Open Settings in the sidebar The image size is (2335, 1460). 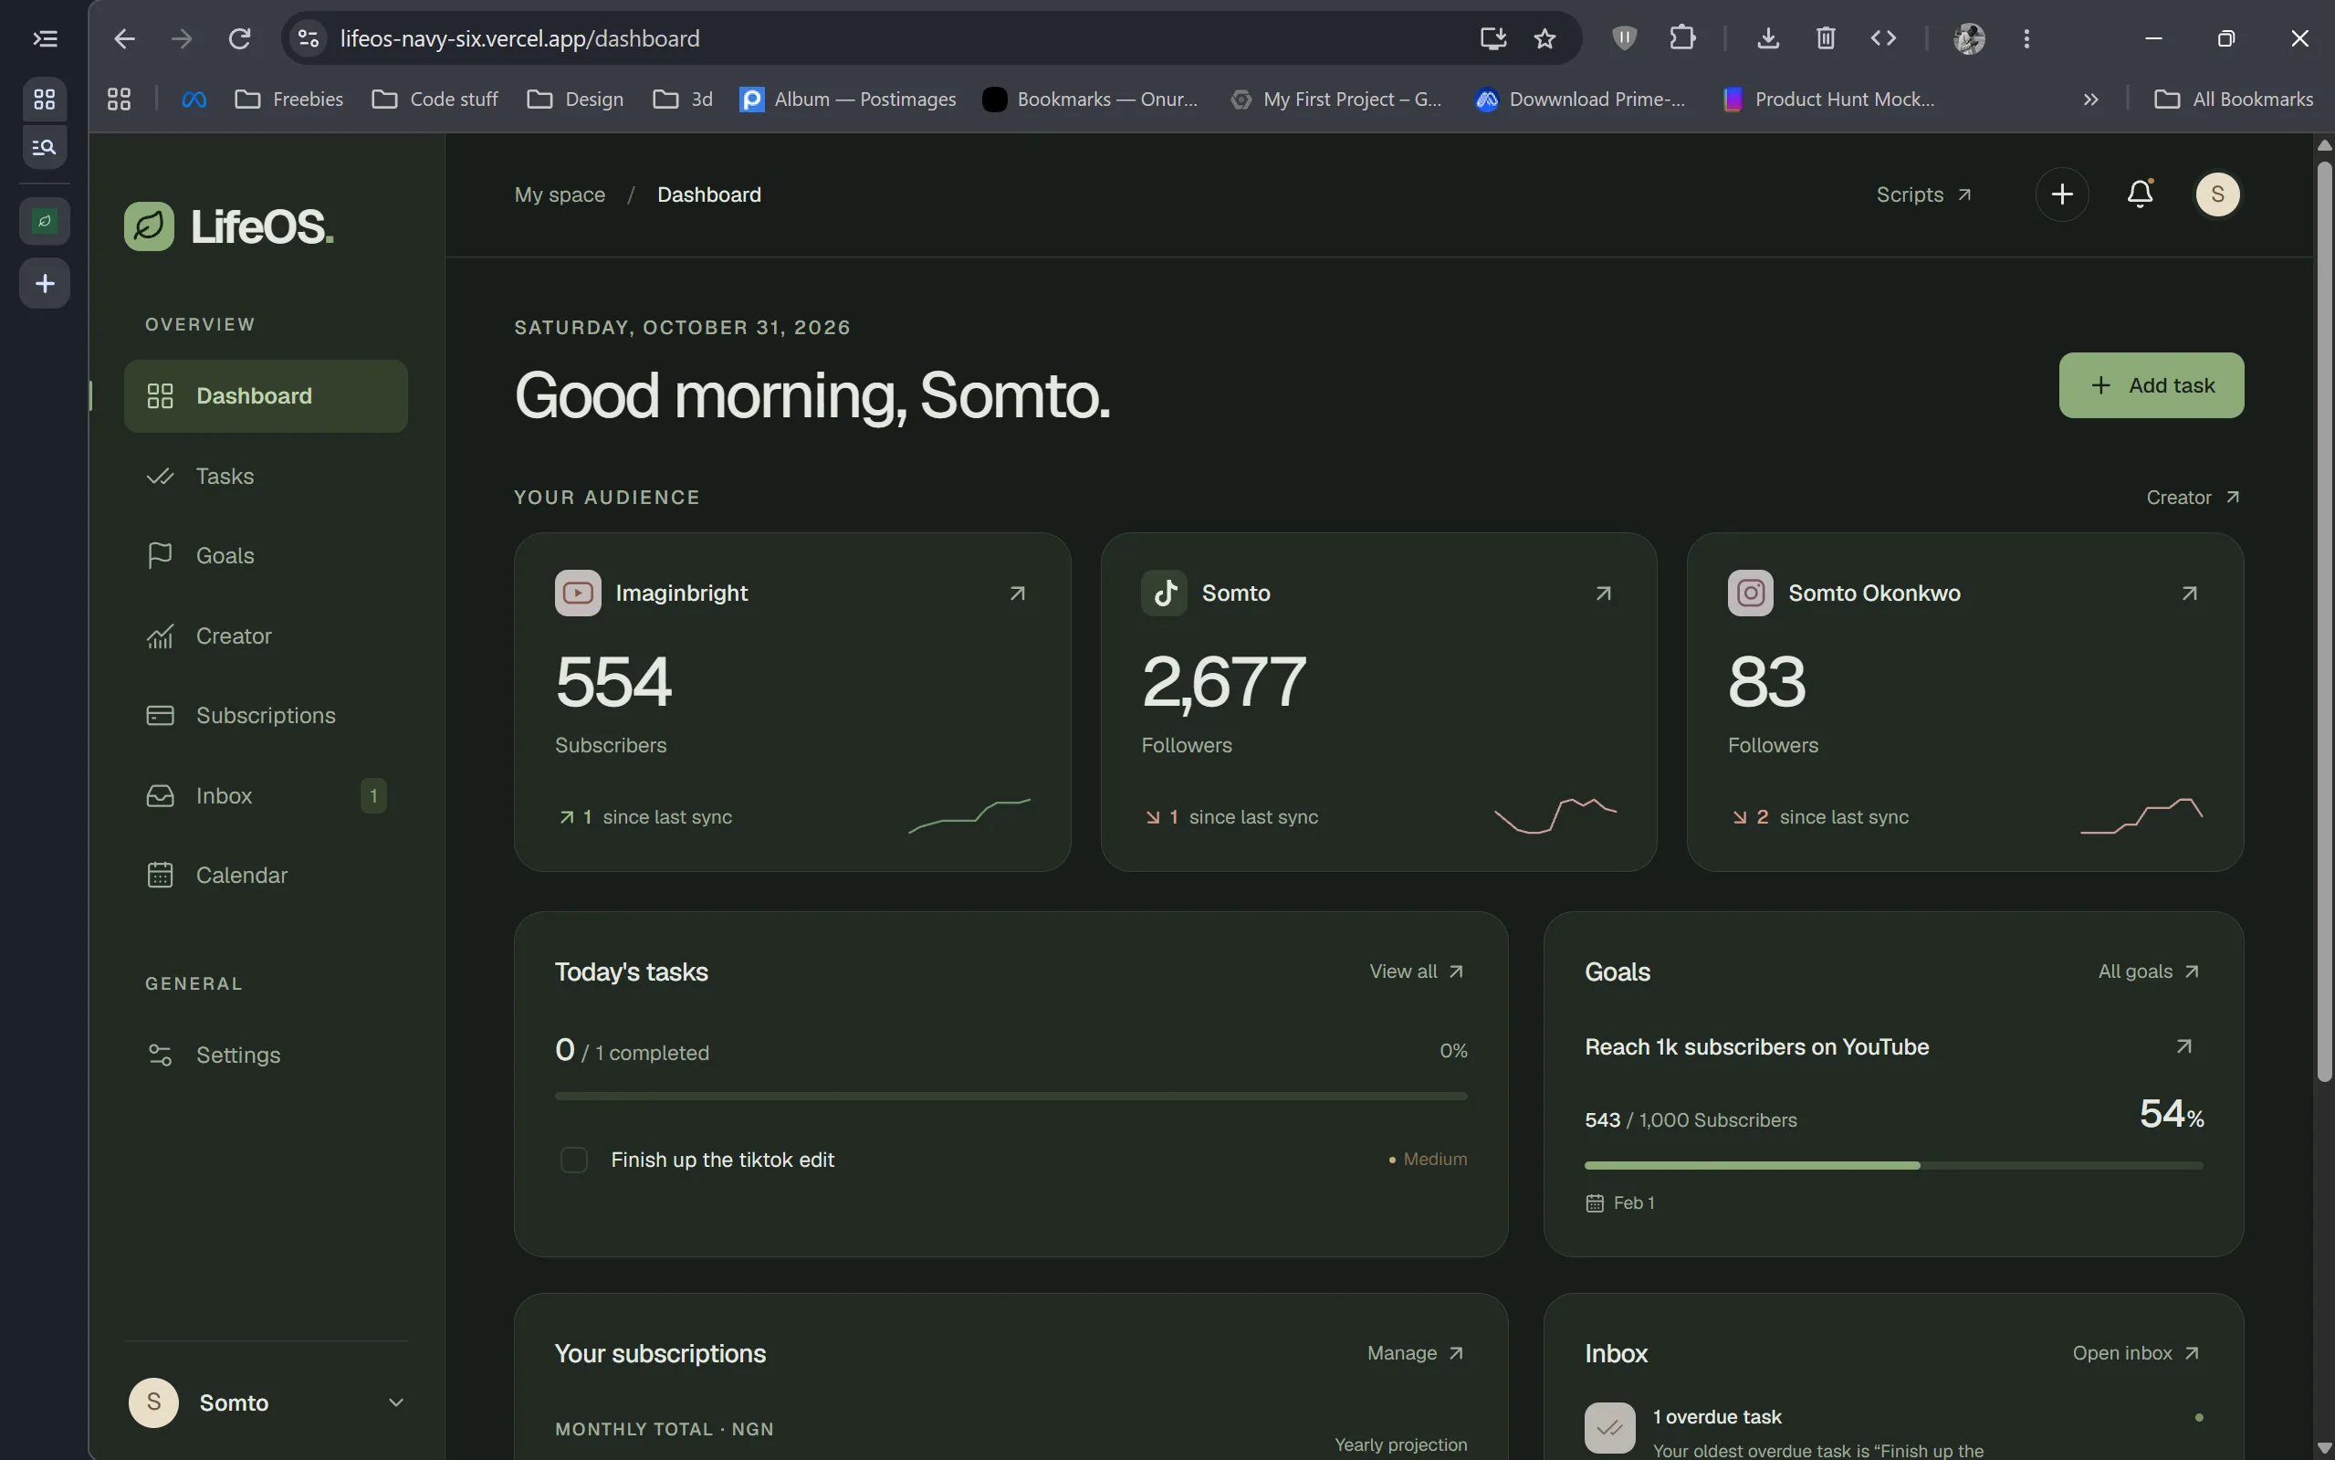coord(266,1055)
